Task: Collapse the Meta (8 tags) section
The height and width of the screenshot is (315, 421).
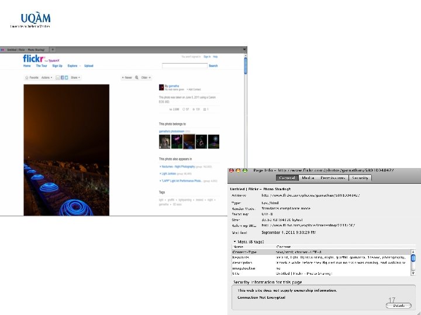Action: tap(234, 242)
